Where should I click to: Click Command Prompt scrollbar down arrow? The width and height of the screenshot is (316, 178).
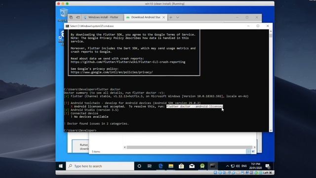271,130
